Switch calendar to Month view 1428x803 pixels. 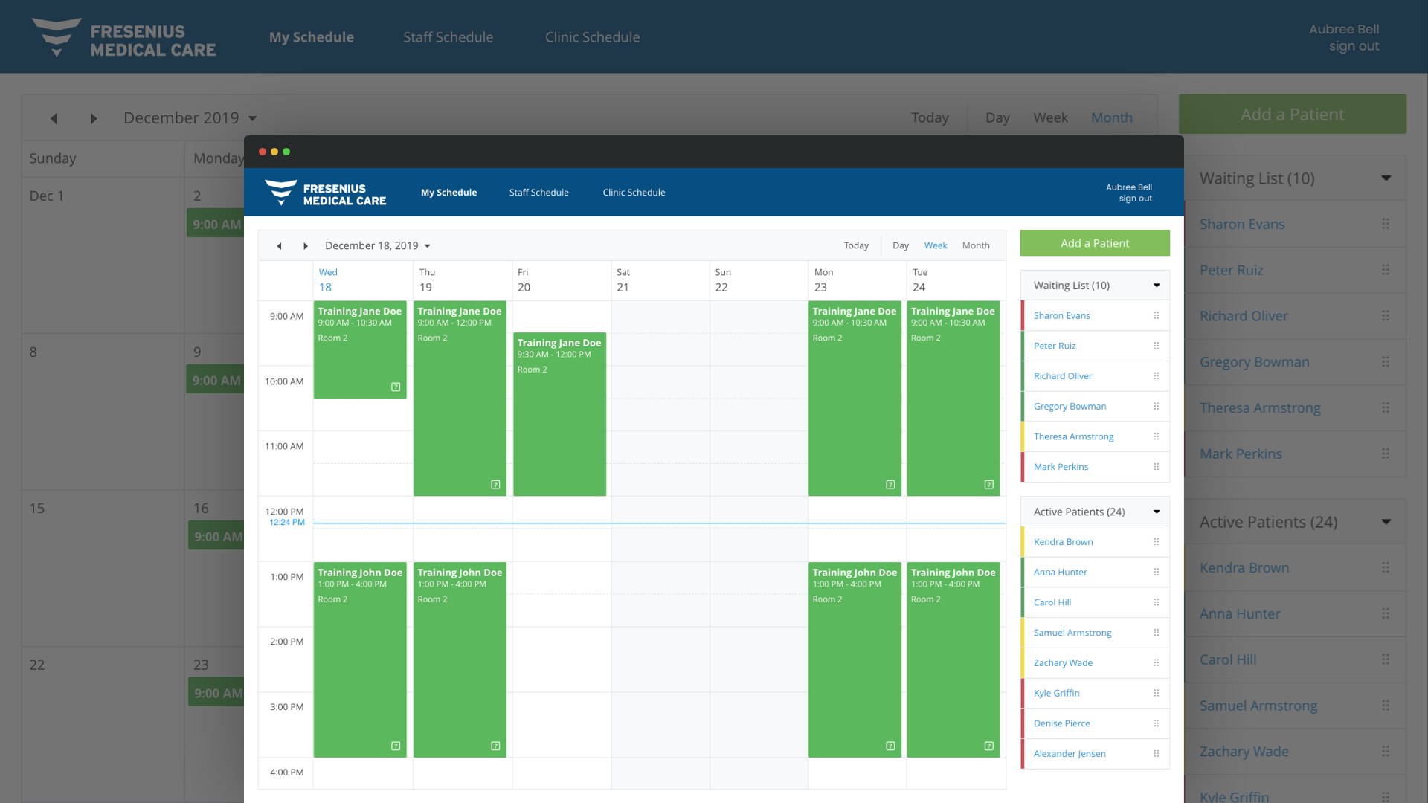[x=975, y=245]
